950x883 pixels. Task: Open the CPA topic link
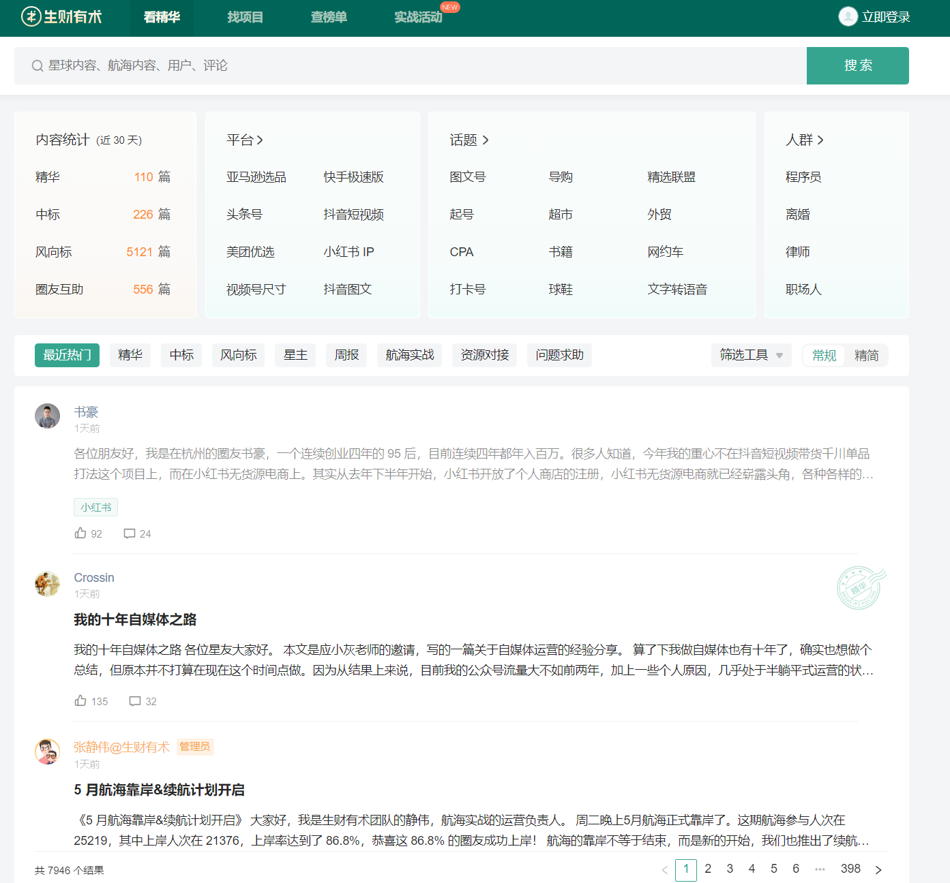tap(462, 252)
